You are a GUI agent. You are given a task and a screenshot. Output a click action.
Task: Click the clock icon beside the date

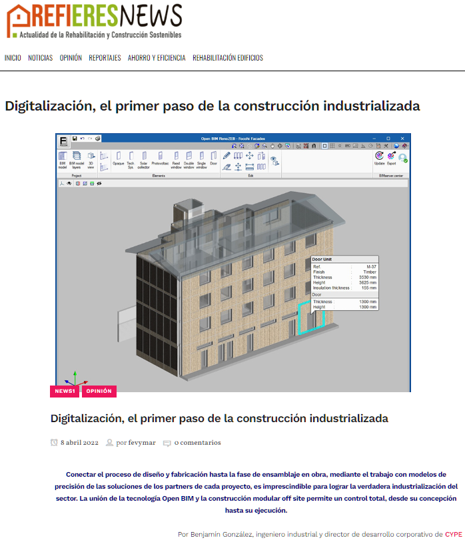(54, 443)
